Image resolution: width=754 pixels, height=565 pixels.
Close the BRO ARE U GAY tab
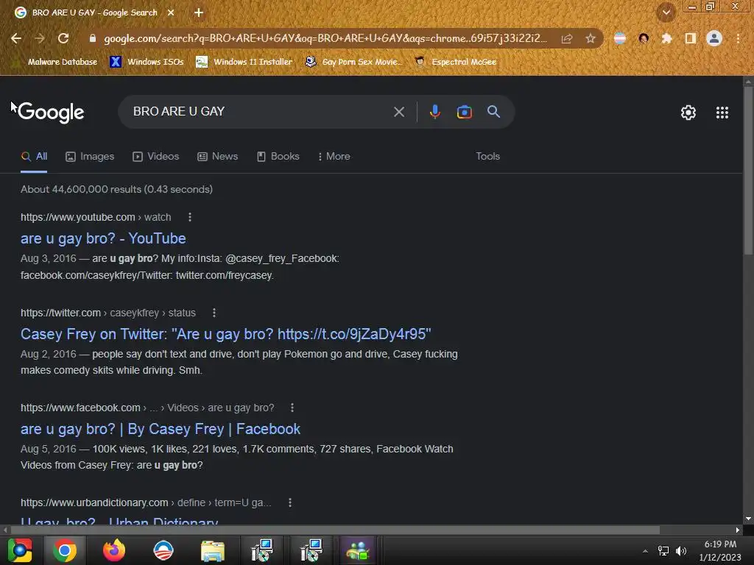171,13
